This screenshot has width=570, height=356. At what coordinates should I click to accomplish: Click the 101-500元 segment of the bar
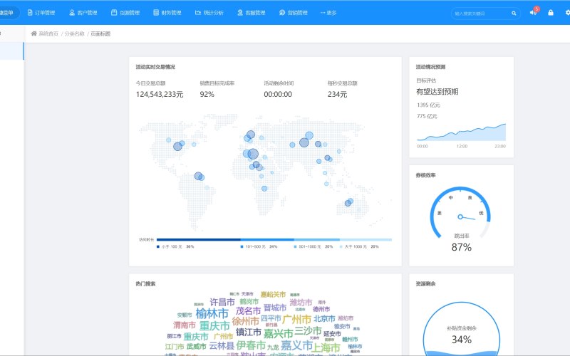[267, 240]
